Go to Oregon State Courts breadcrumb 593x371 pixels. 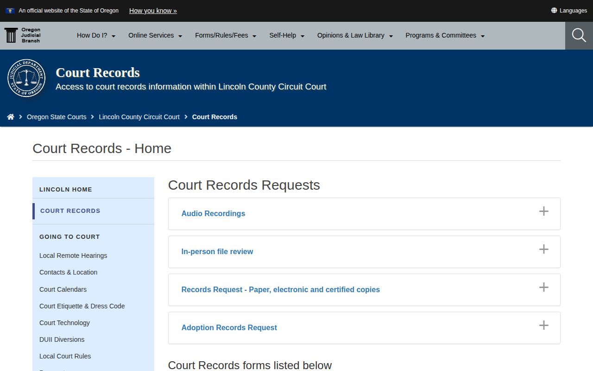[x=57, y=117]
